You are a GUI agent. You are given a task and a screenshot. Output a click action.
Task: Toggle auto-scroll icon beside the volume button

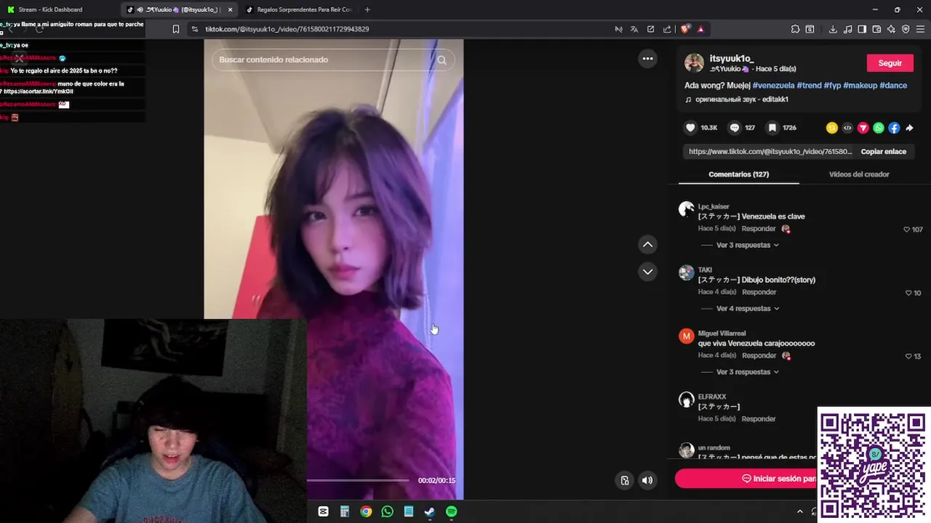click(x=624, y=480)
